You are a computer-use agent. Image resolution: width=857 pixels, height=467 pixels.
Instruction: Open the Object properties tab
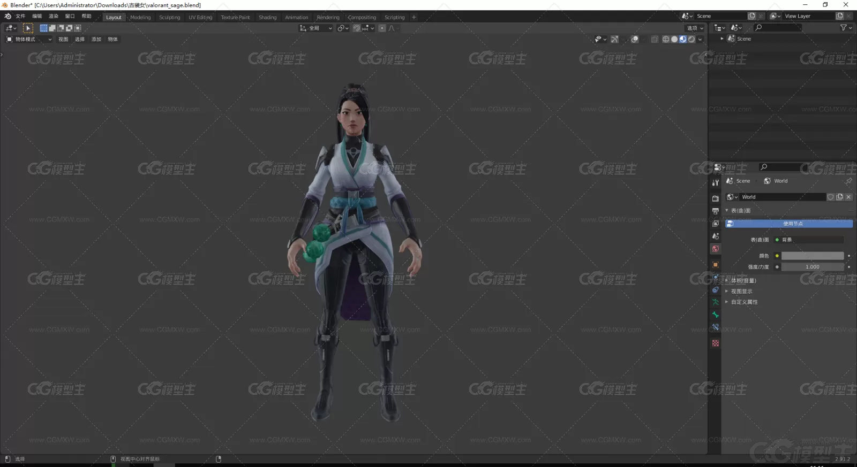click(715, 265)
